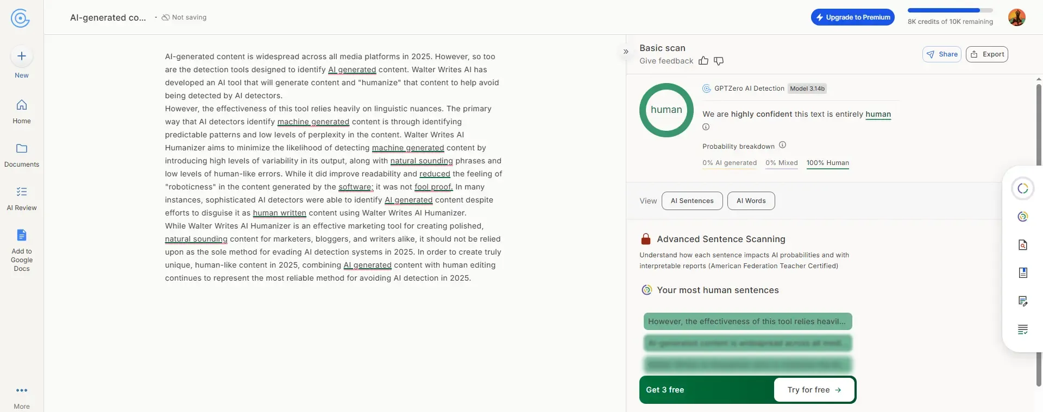Open the More options ellipsis

(x=22, y=390)
